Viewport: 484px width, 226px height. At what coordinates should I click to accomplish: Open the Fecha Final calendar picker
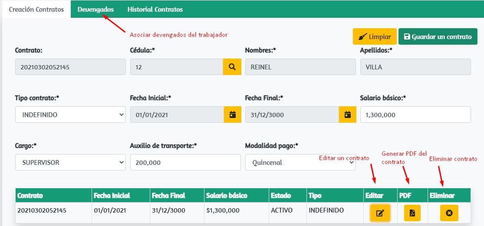click(x=347, y=115)
